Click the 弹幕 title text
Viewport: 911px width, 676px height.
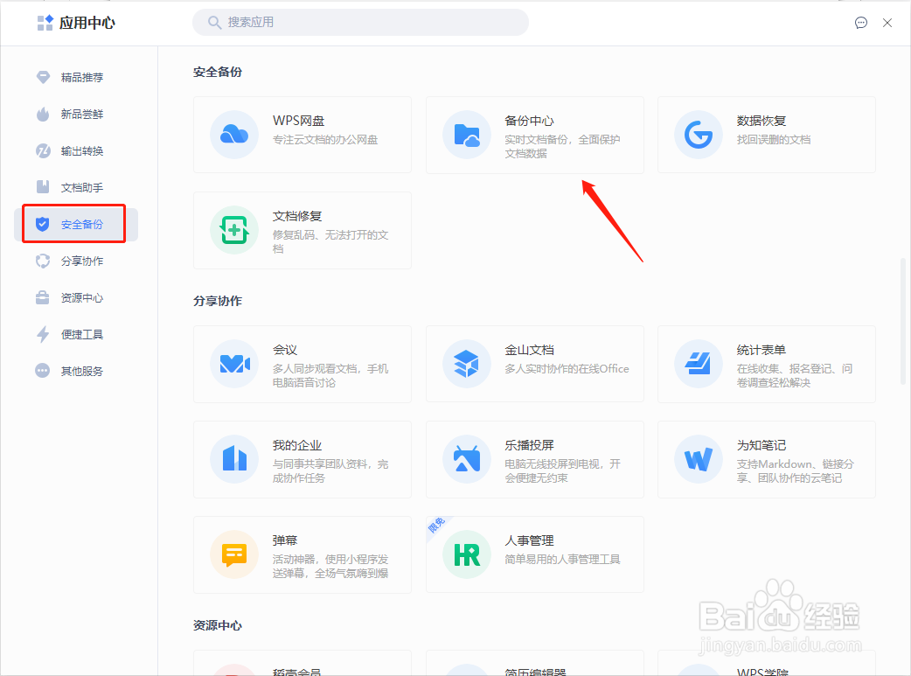(x=285, y=540)
